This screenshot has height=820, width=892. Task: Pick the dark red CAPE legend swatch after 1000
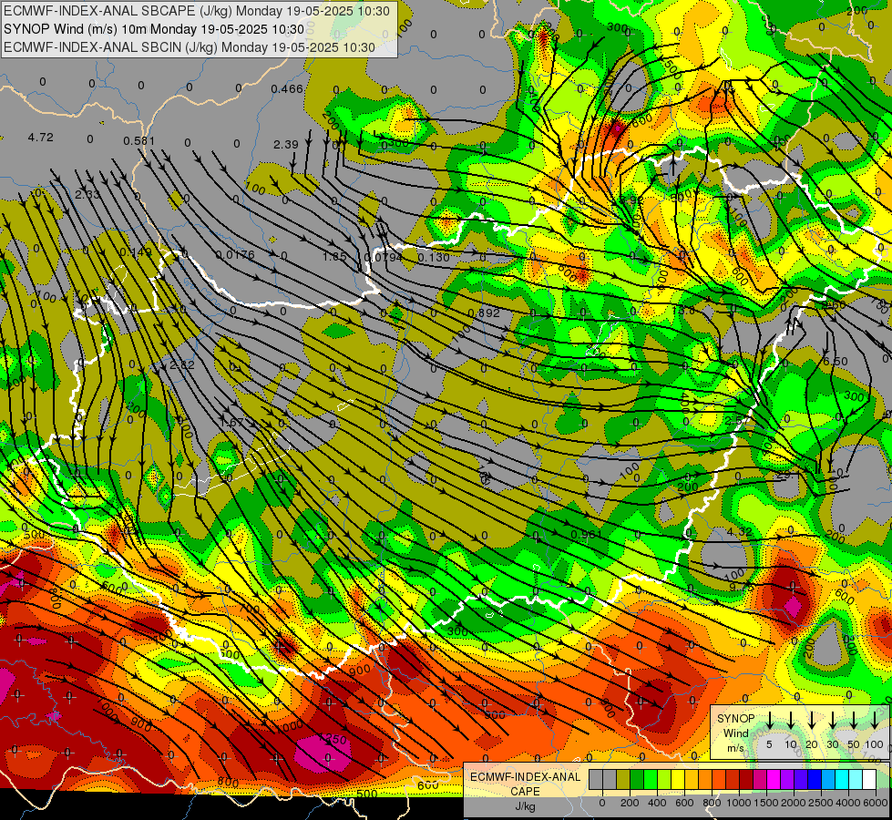click(x=747, y=779)
